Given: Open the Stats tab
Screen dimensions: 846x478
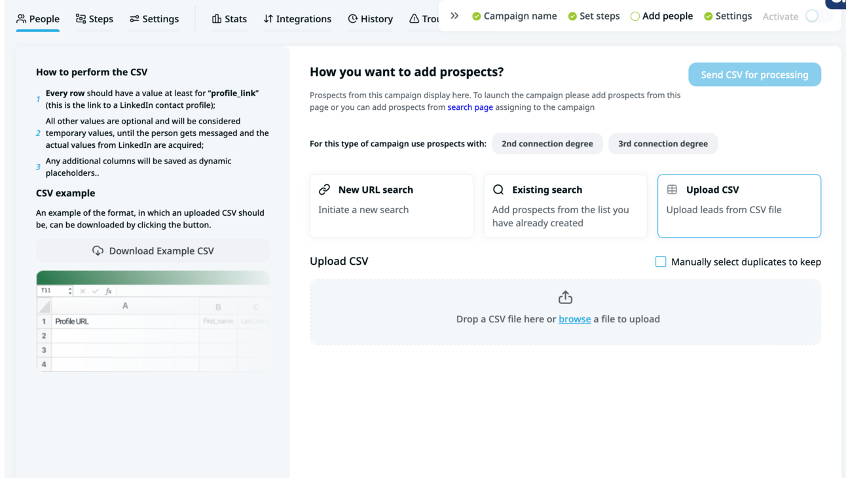Looking at the screenshot, I should (229, 19).
